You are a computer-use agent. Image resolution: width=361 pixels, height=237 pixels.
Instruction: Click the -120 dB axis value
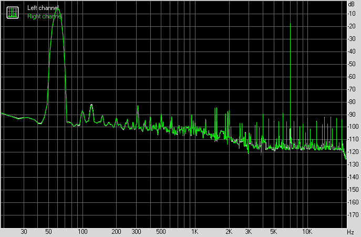click(x=353, y=152)
